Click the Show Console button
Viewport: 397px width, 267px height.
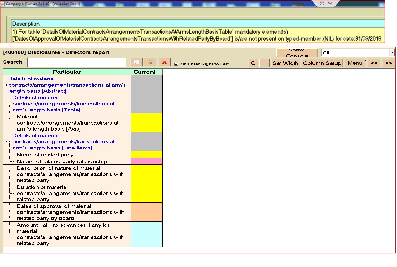pos(297,53)
